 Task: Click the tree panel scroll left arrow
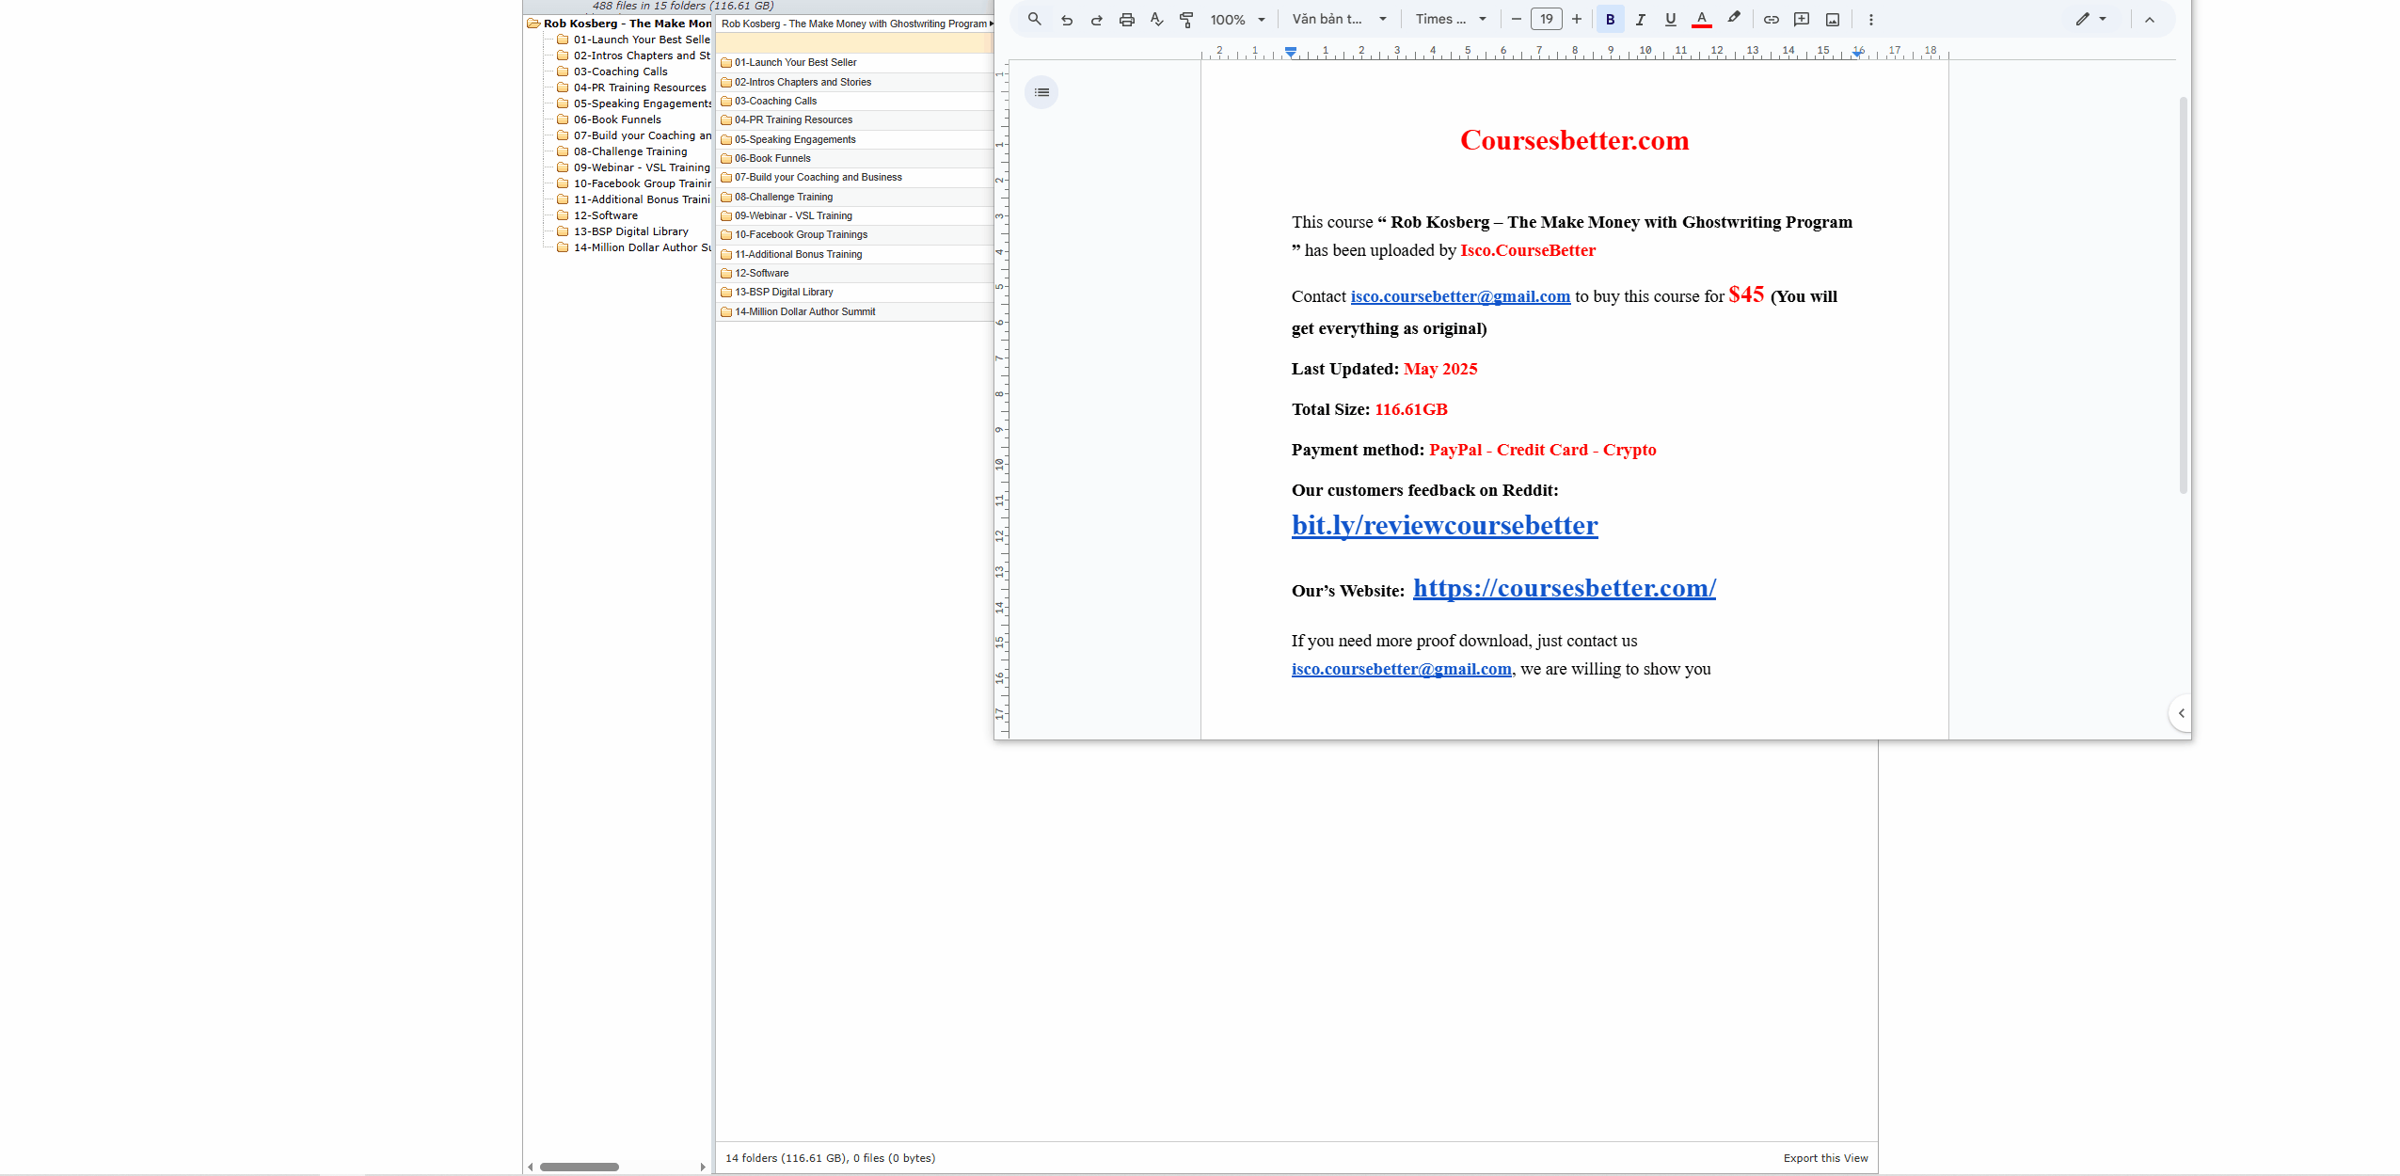[531, 1168]
